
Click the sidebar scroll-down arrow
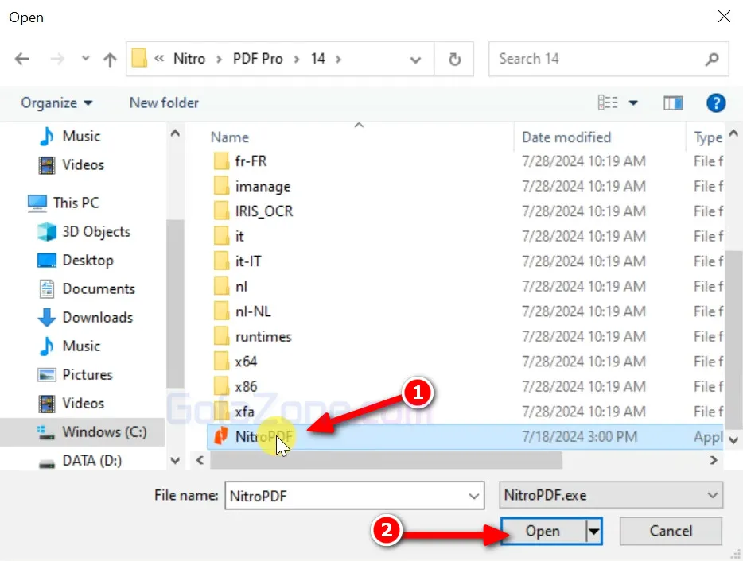click(x=175, y=460)
